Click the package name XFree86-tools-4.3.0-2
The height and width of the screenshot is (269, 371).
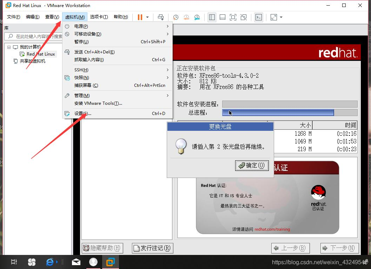[x=229, y=76]
